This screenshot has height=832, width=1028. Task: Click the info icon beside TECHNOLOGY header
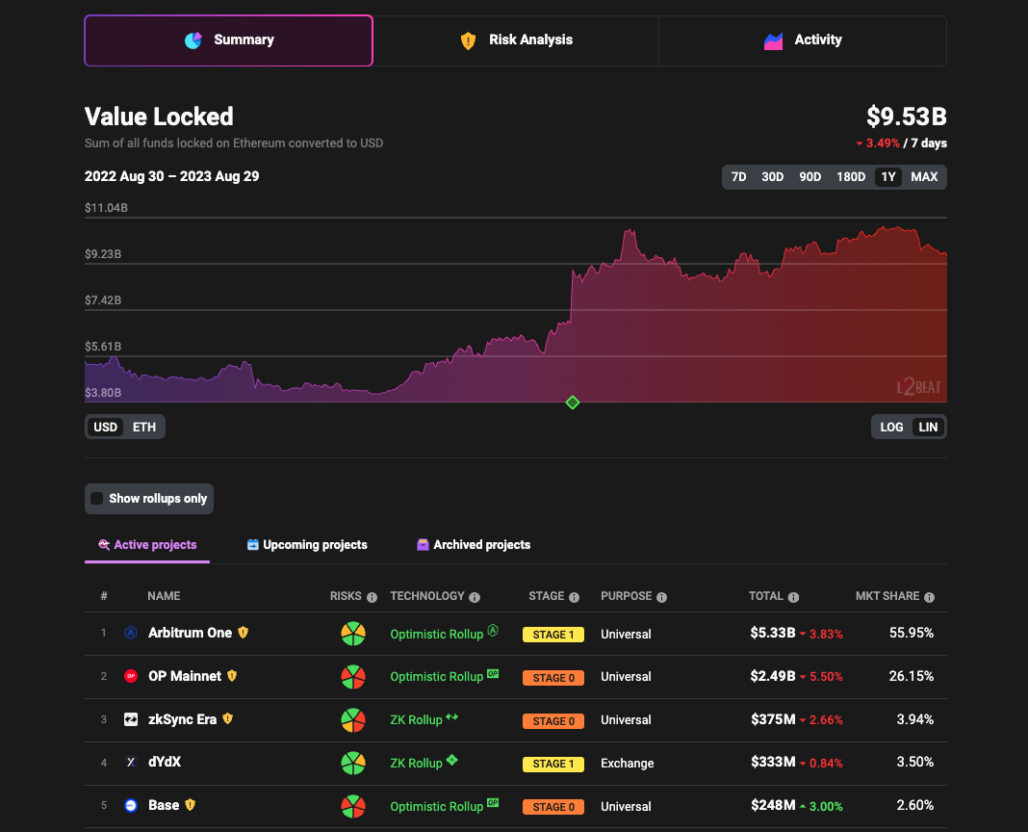pyautogui.click(x=475, y=597)
